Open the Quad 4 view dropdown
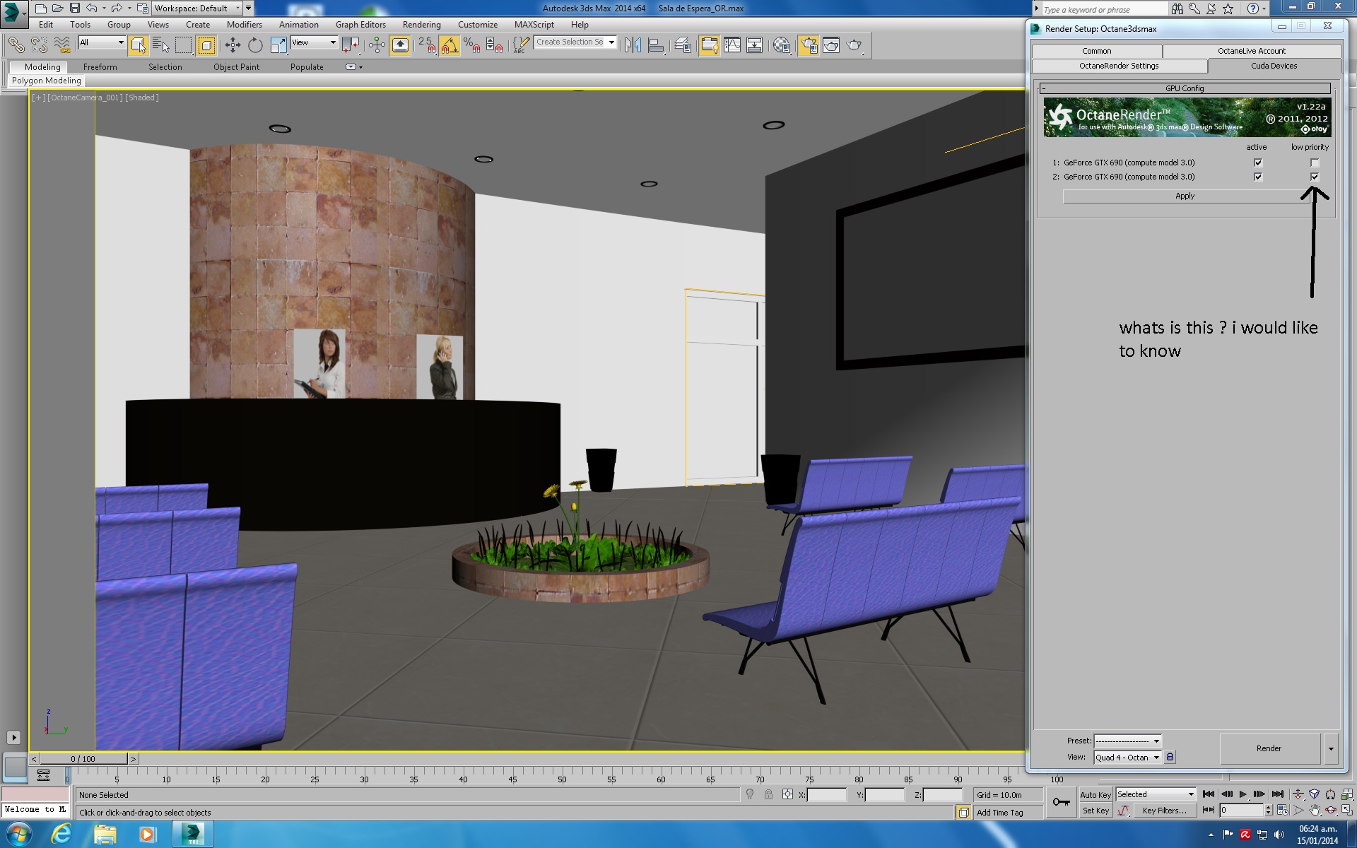The width and height of the screenshot is (1357, 848). click(1127, 757)
